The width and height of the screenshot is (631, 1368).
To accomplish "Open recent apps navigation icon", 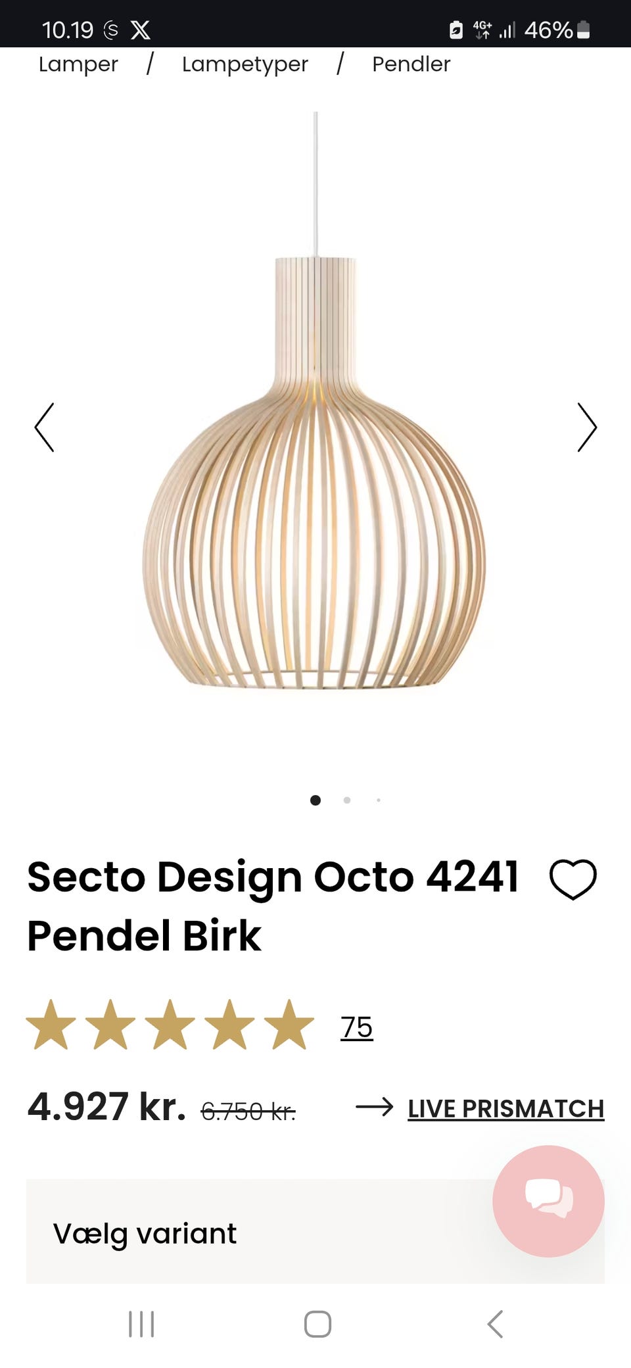I will pyautogui.click(x=141, y=1324).
